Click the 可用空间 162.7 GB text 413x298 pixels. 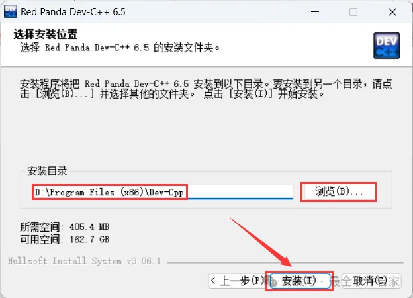65,239
